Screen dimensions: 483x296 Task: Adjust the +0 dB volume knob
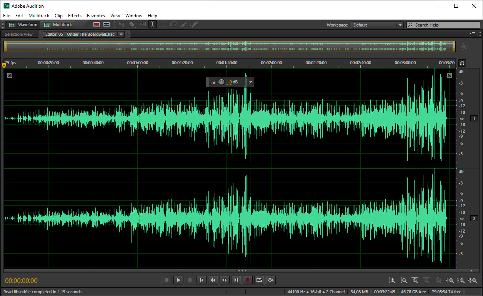coord(222,82)
